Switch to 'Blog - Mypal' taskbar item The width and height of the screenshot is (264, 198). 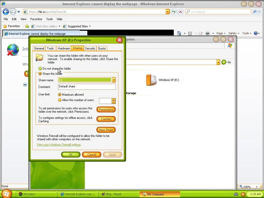(119, 194)
